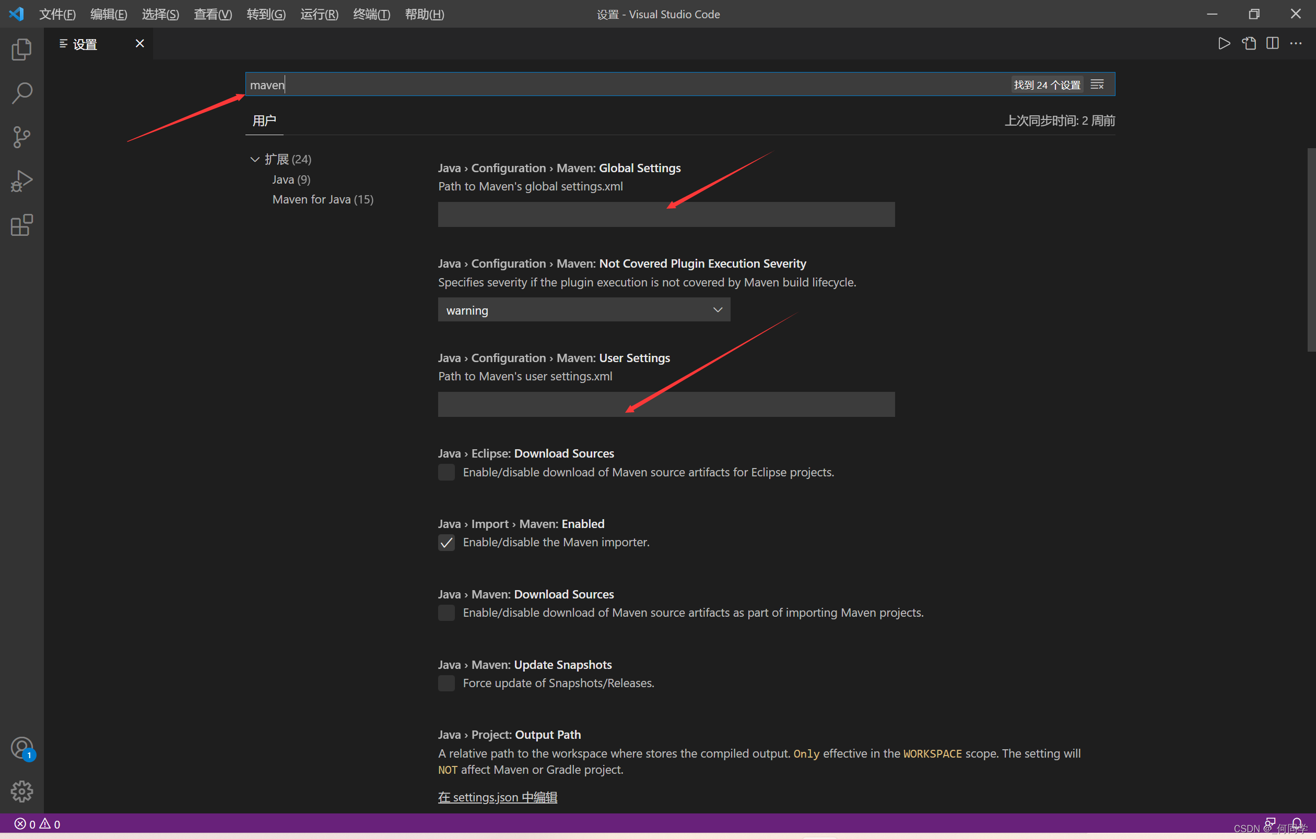The image size is (1316, 839).
Task: Click the Open Settings (JSON) icon
Action: click(1248, 44)
